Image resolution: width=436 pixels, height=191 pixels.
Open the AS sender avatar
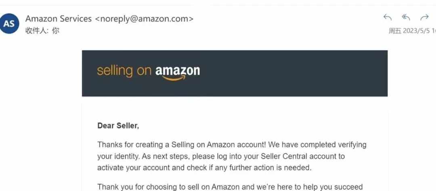[9, 24]
